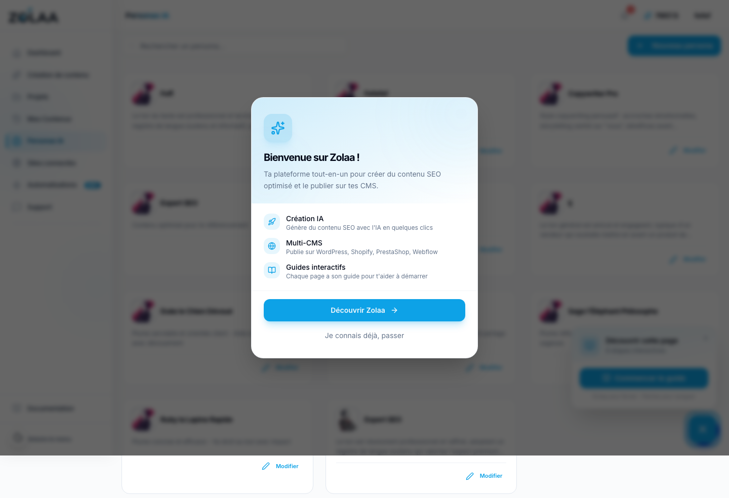The height and width of the screenshot is (498, 729).
Task: Click pencil icon beside second unblurred Modifier link
Action: coord(470,476)
